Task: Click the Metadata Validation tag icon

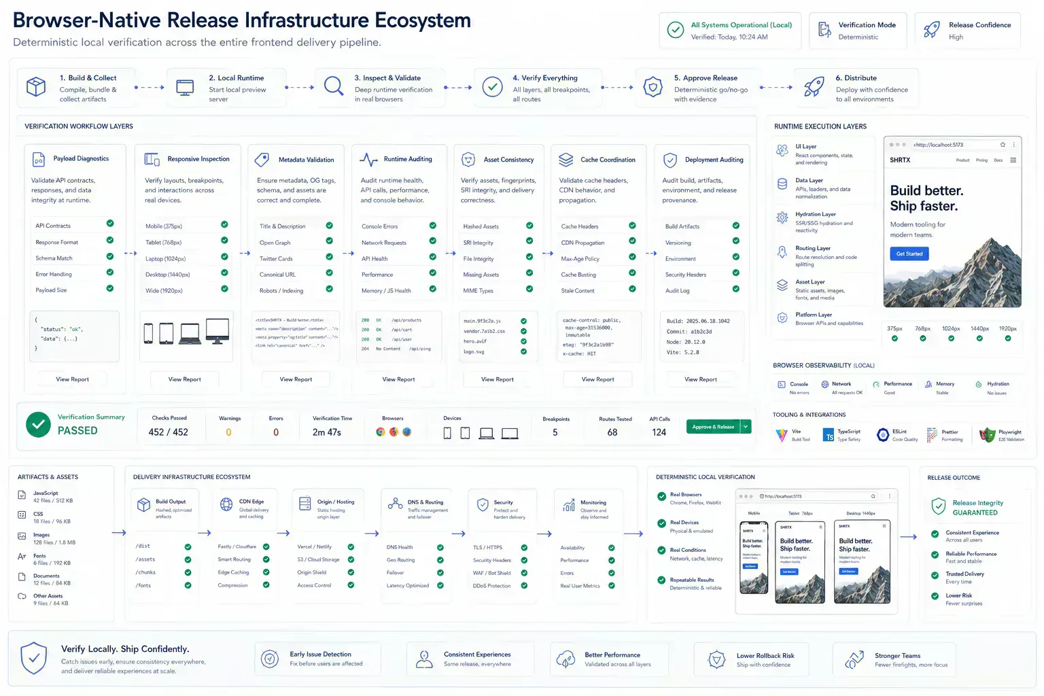Action: pyautogui.click(x=262, y=160)
